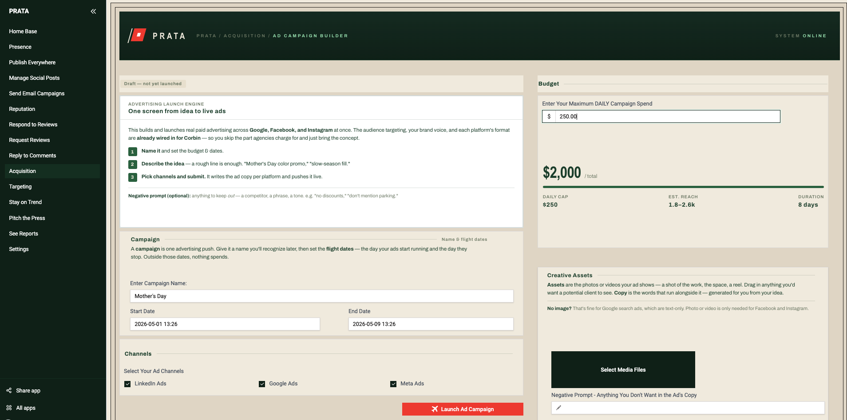Open Respond to Reviews
The width and height of the screenshot is (847, 420).
(x=52, y=125)
